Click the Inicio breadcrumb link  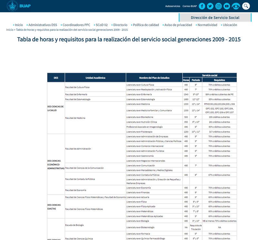pos(10,30)
